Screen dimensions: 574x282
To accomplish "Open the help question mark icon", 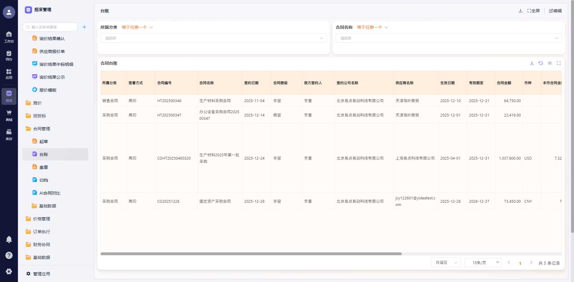I will coord(9,255).
